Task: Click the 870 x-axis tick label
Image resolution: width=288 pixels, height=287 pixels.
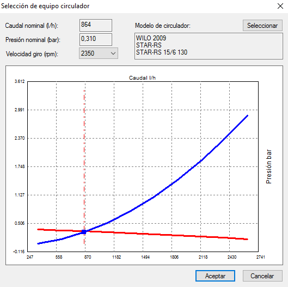Action: (88, 257)
